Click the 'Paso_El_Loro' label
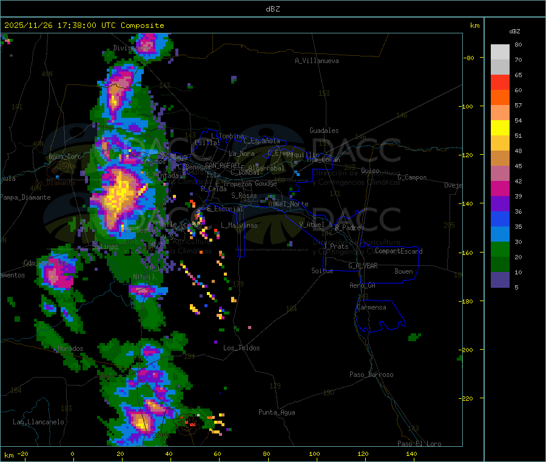Screen dimensions: 546x462 [x=420, y=444]
